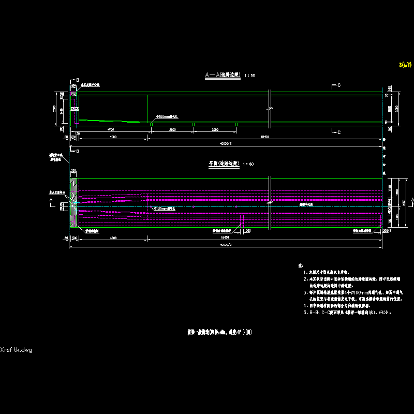Click the notes heading 注:
The width and height of the screenshot is (414, 414).
pyautogui.click(x=301, y=265)
